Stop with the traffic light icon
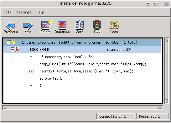The height and width of the screenshot is (123, 171). [97, 27]
